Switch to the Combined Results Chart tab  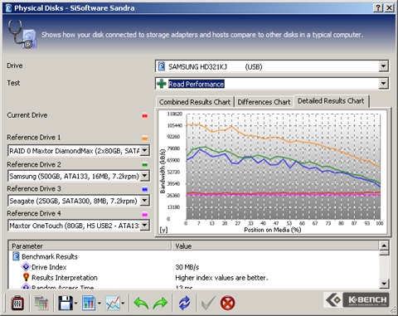pos(195,102)
